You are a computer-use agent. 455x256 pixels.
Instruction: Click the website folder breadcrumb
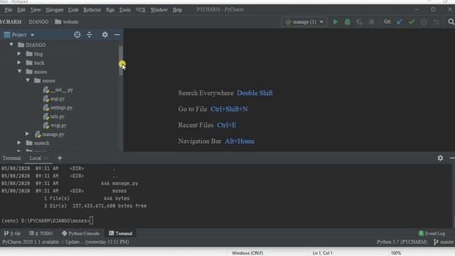tap(67, 22)
